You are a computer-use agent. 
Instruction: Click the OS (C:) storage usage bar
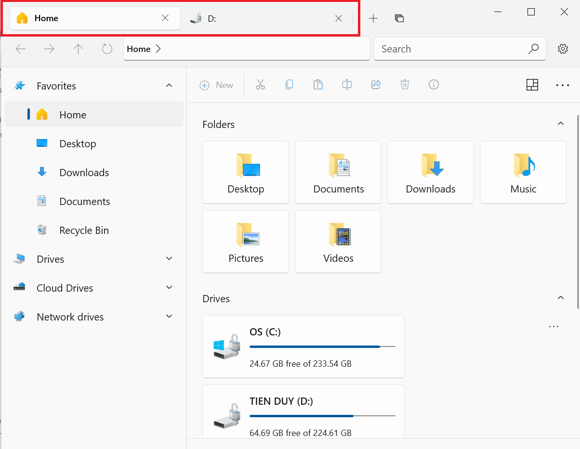(x=322, y=346)
